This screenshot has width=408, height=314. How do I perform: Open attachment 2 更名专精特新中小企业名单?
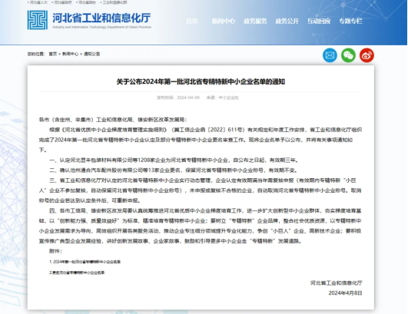(x=77, y=273)
